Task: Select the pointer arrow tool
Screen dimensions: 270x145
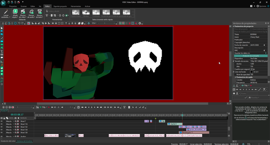Action: click(x=2, y=28)
